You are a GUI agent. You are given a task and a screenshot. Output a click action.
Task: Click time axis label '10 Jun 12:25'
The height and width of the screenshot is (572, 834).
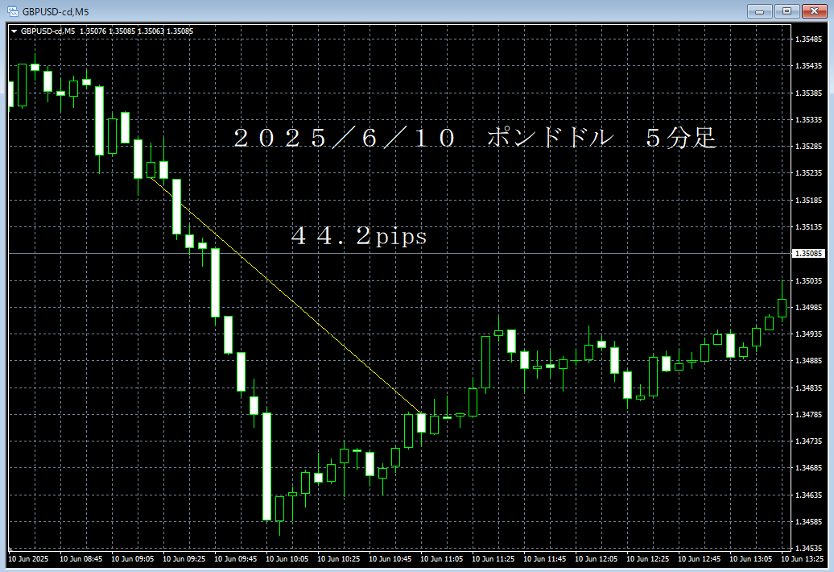648,559
